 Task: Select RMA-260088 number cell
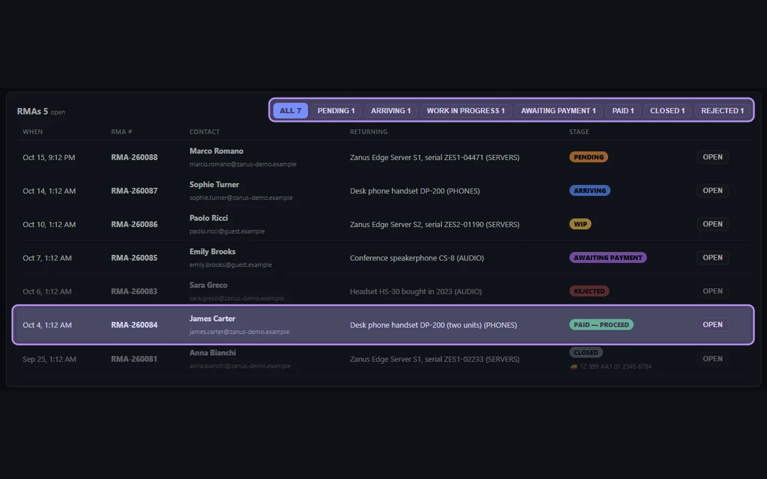click(134, 157)
